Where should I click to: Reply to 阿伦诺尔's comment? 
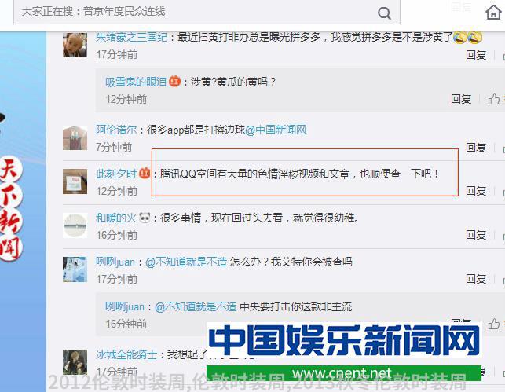pyautogui.click(x=476, y=147)
